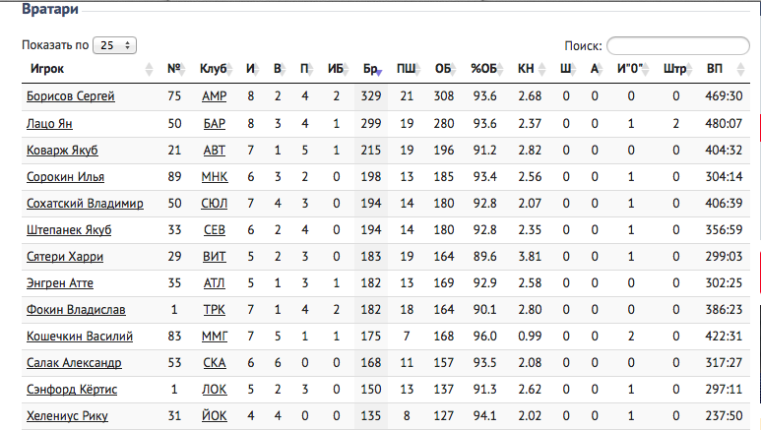
Task: Click sort arrows beside КН header
Action: [542, 70]
